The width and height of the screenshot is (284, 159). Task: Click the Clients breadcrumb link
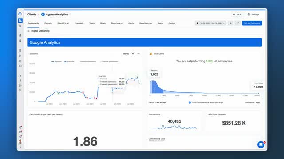pyautogui.click(x=32, y=15)
